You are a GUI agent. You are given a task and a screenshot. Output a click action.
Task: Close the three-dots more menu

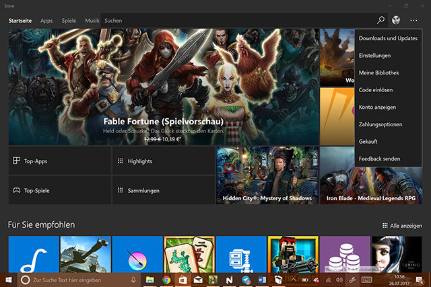click(413, 20)
